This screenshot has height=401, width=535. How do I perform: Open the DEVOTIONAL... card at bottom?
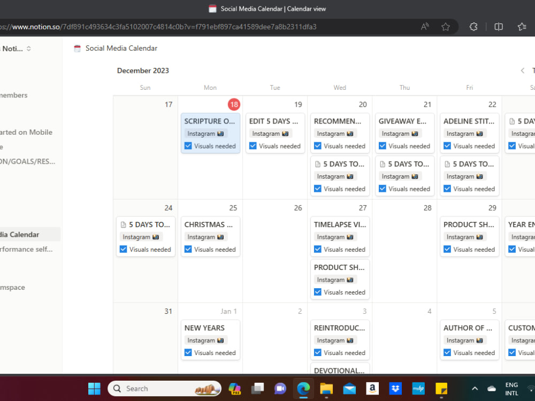(x=340, y=368)
